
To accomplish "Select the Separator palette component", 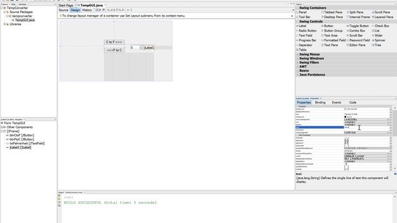I will click(x=305, y=45).
